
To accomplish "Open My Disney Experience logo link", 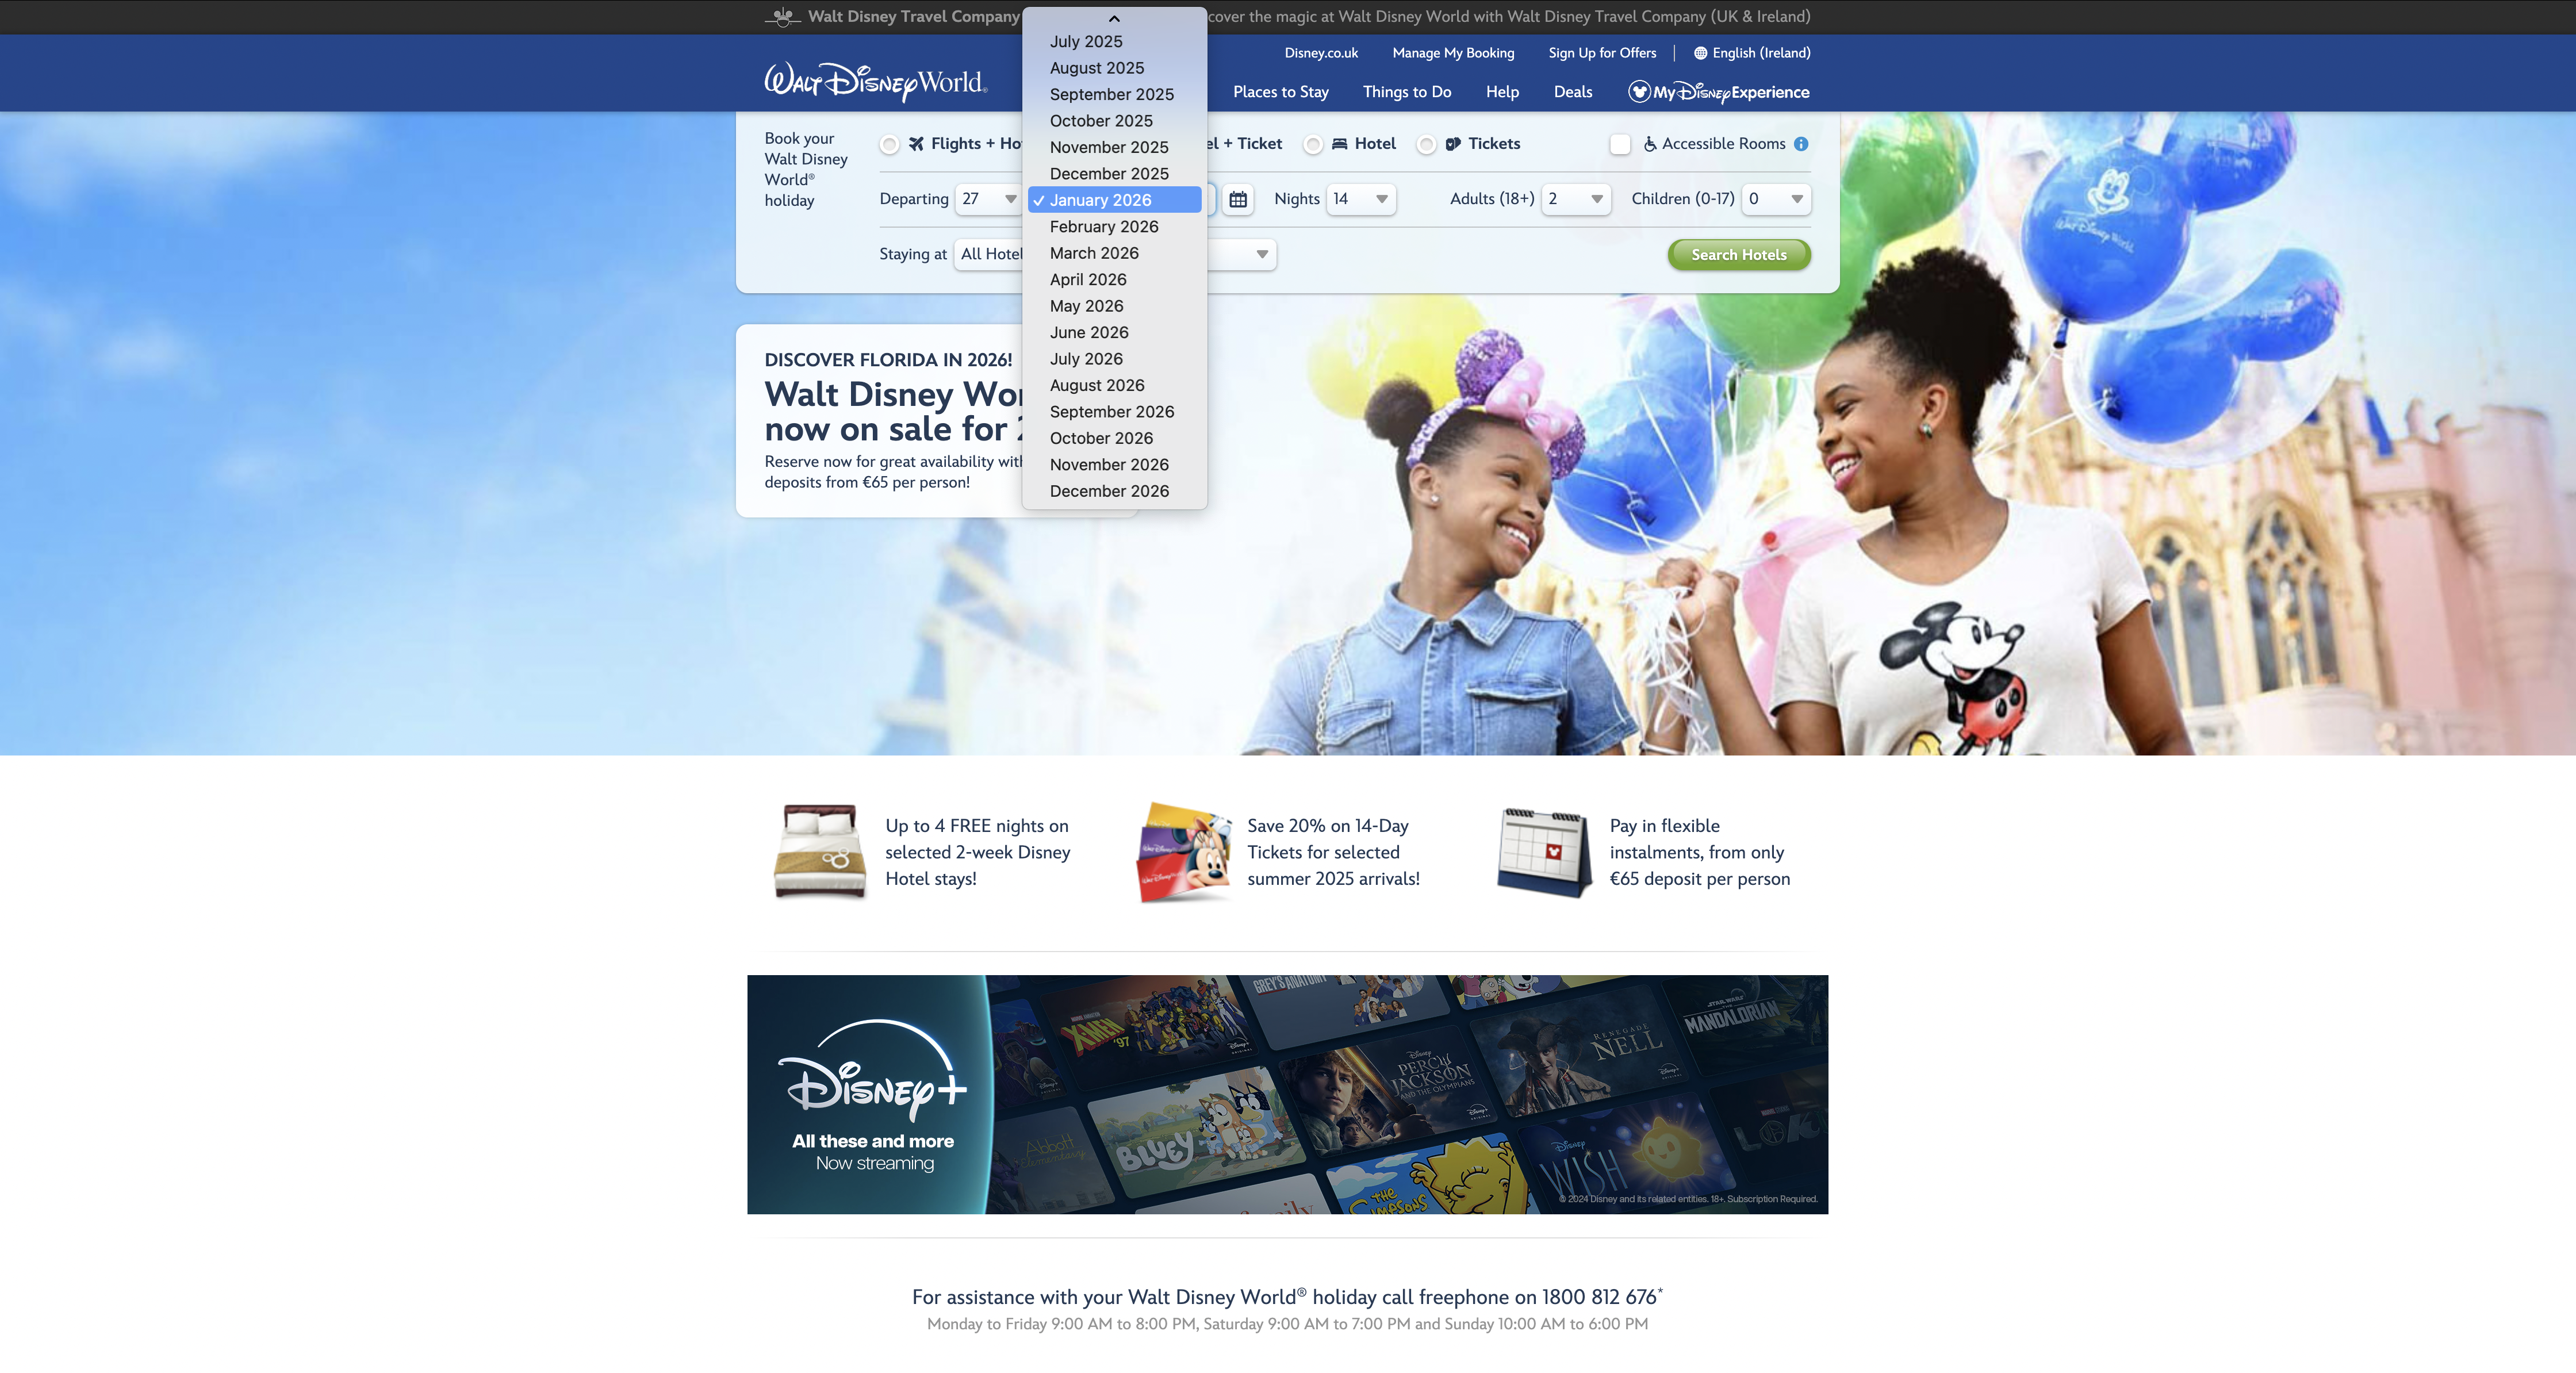I will click(1718, 92).
